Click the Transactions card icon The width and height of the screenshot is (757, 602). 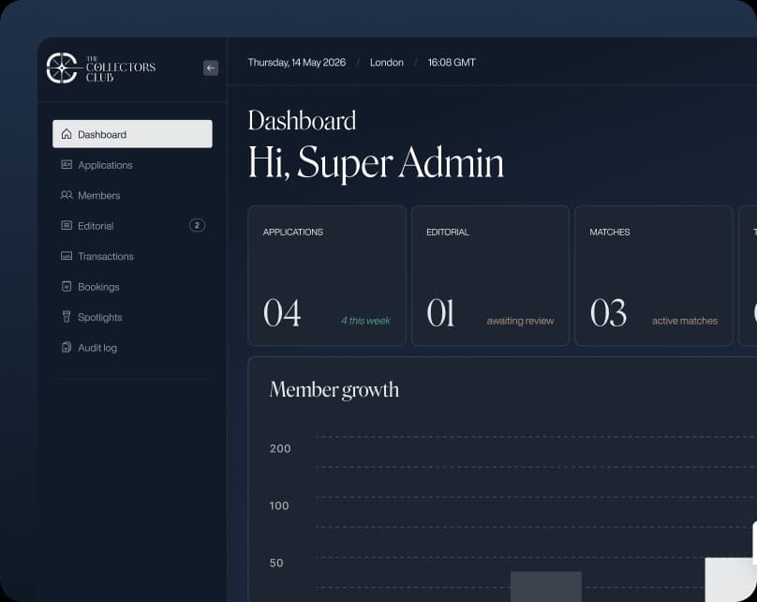coord(67,256)
